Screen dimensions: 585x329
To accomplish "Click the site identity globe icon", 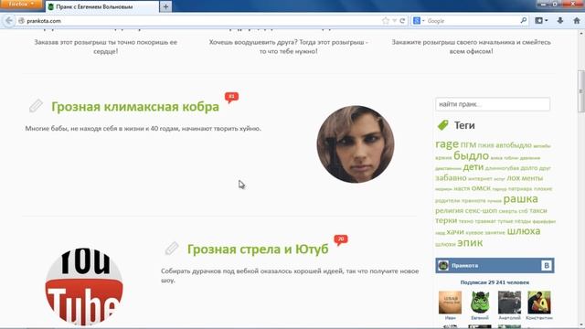I will pyautogui.click(x=21, y=21).
